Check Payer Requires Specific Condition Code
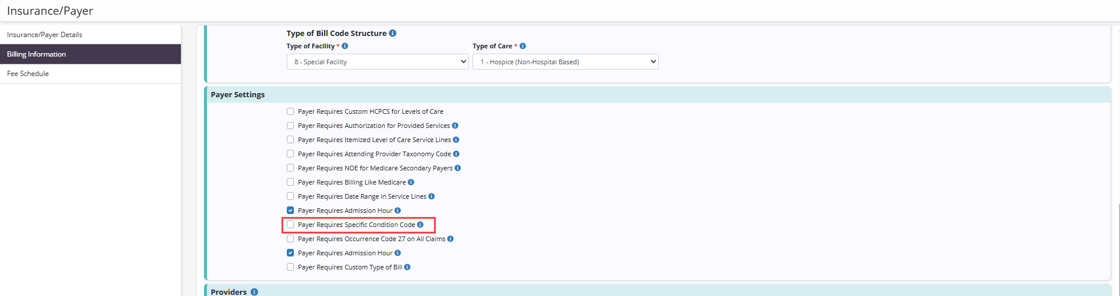 (x=290, y=225)
